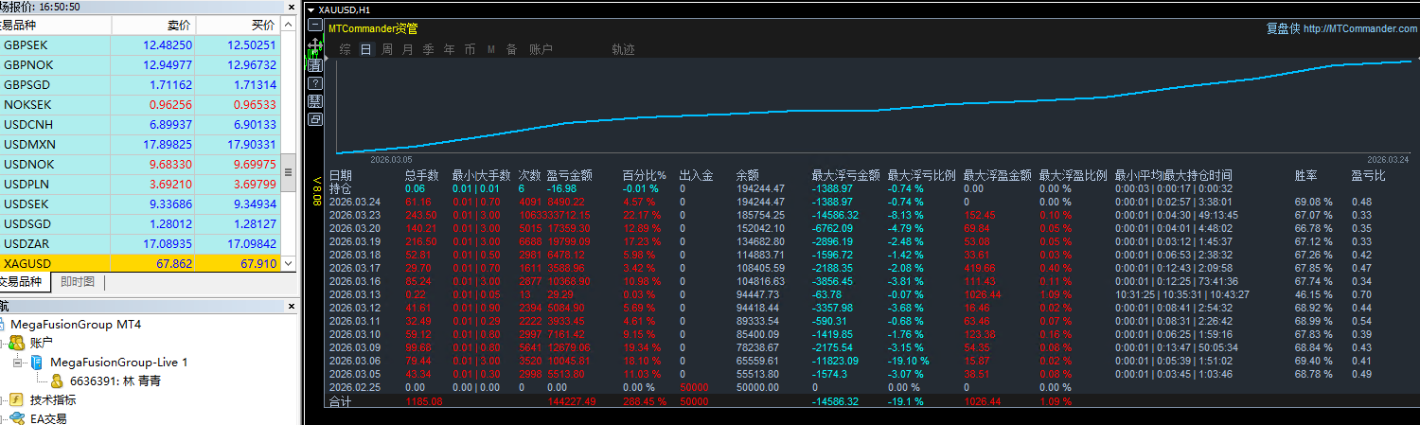1420x425 pixels.
Task: Open the M tab in MTCommander
Action: tap(491, 49)
